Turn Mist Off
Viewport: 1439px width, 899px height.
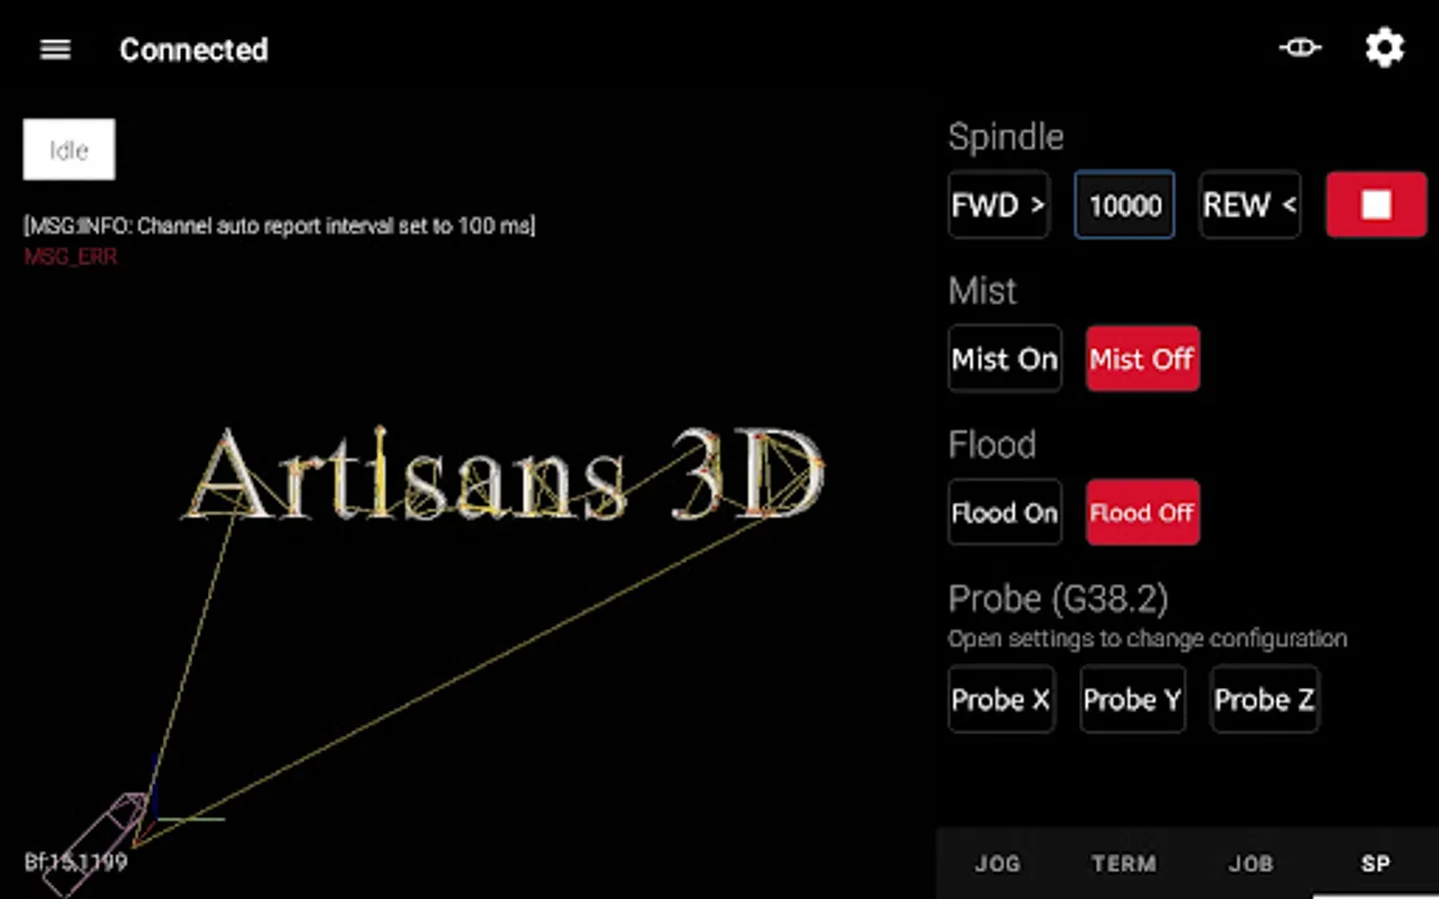coord(1142,359)
